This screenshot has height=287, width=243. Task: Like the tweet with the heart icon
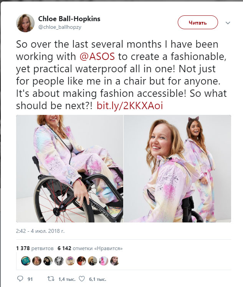[81, 279]
